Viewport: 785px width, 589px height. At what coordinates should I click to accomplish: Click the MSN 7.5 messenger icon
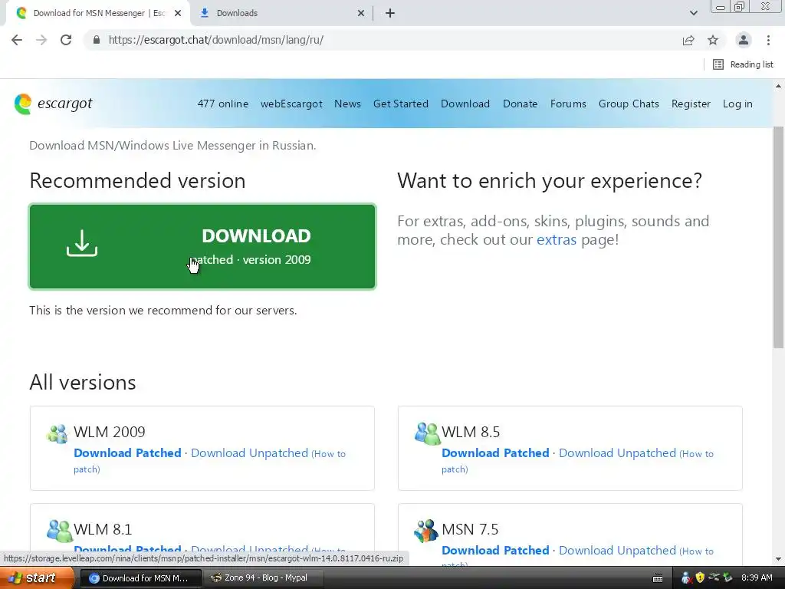click(426, 531)
